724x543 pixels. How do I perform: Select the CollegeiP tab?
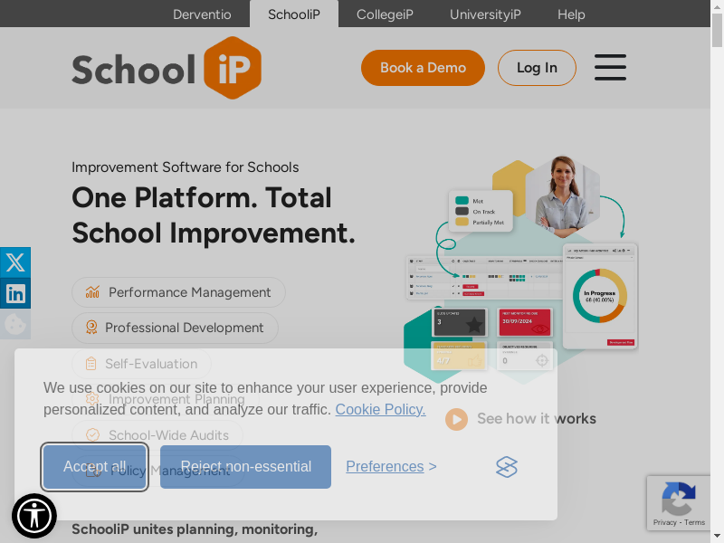[x=385, y=14]
